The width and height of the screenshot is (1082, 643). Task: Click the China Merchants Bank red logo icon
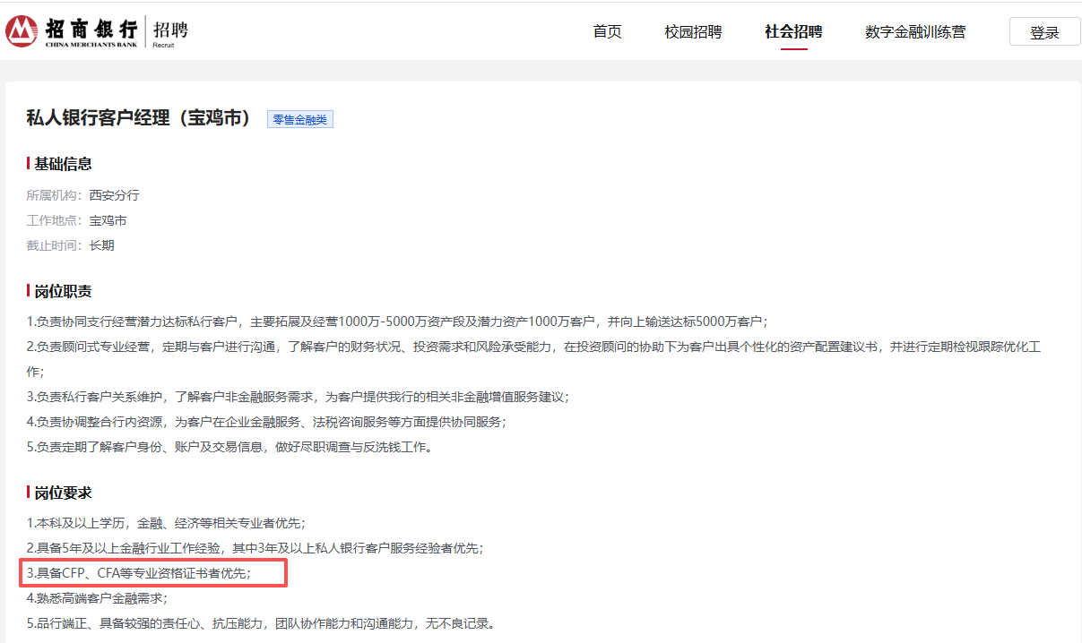click(x=21, y=31)
